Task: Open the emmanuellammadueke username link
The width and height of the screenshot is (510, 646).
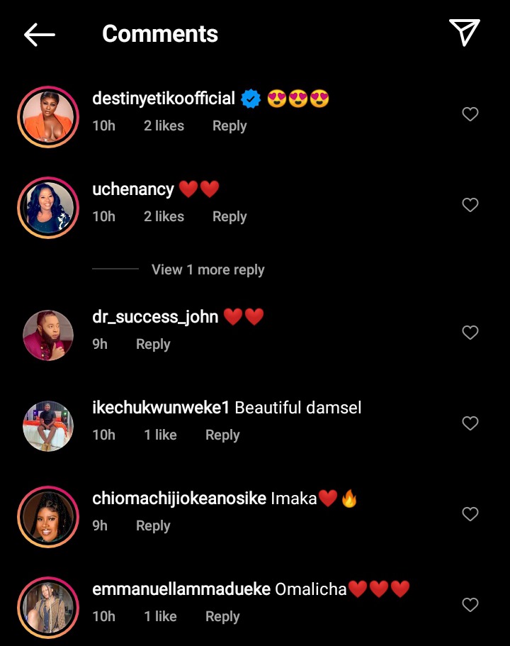Action: [181, 589]
